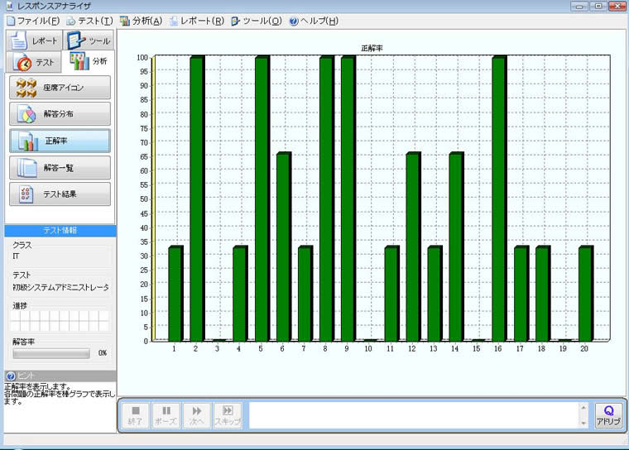The width and height of the screenshot is (629, 450).
Task: Switch to the ツール tab
Action: tap(89, 41)
